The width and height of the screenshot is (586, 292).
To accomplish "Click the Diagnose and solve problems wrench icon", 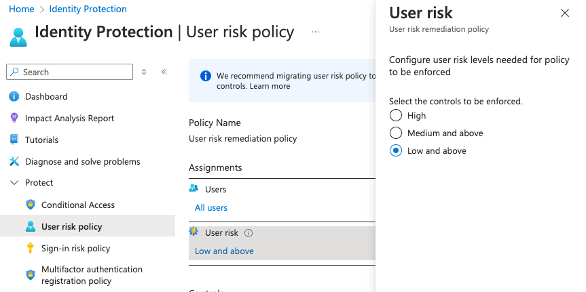I will pyautogui.click(x=14, y=161).
